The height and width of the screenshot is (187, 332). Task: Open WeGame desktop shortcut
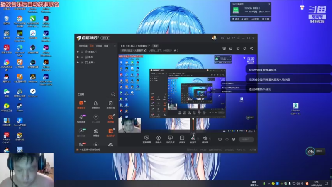coord(33,78)
